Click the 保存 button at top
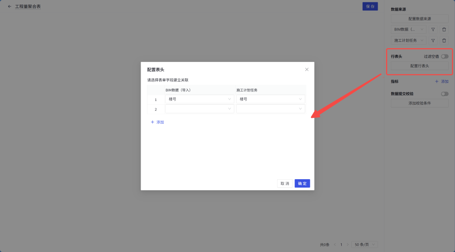This screenshot has width=455, height=252. 370,6
